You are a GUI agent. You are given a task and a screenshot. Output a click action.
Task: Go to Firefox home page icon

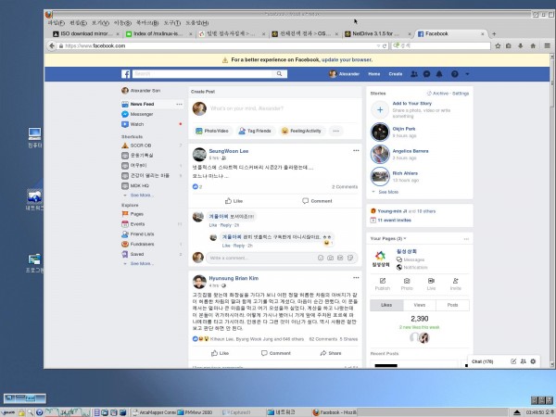[533, 45]
